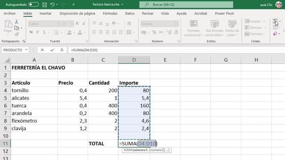Click the Decrease indent icon
Screen dimensions: 285x160
[114, 32]
